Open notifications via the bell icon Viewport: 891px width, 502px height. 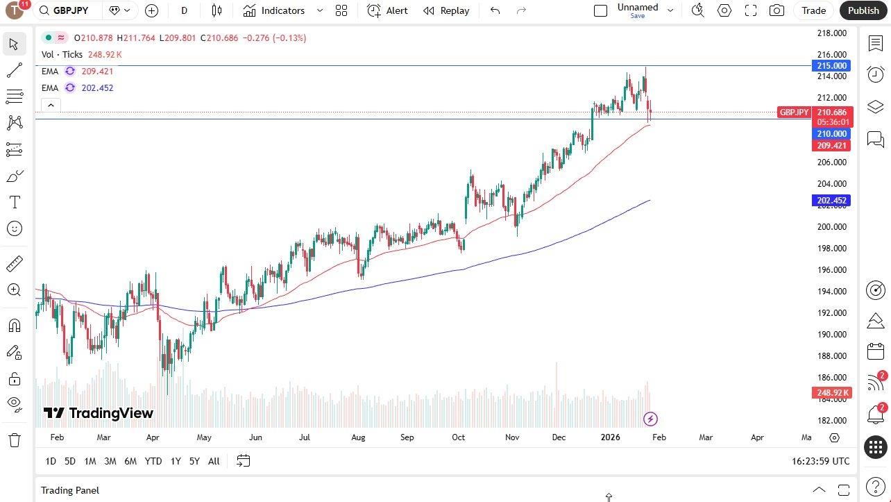coord(875,415)
